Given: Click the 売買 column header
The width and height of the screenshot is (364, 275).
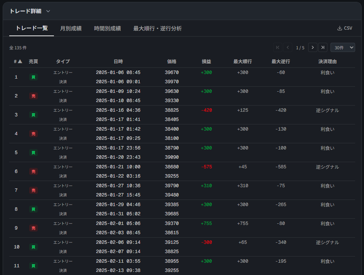Looking at the screenshot, I should pos(34,62).
